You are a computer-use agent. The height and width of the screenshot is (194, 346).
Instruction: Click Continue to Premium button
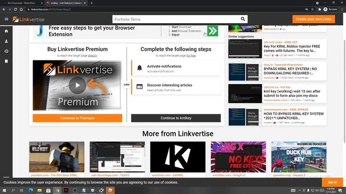click(x=77, y=118)
